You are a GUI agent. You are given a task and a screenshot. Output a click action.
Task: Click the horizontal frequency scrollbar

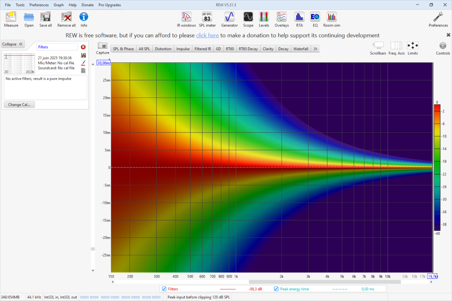coord(324,282)
